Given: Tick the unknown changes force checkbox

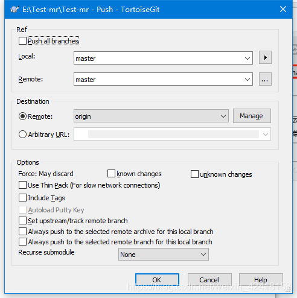Looking at the screenshot, I should pos(194,174).
